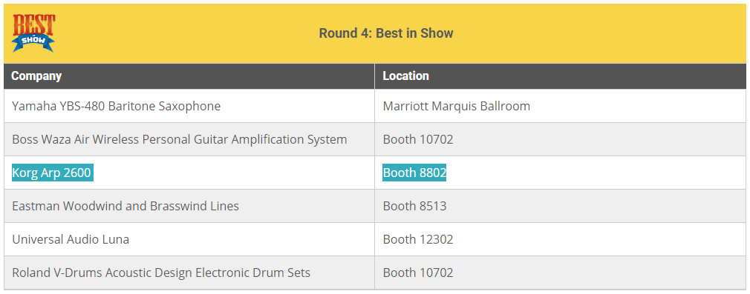The image size is (750, 294).
Task: Click Yamaha YBS-480 Baritone Saxophone entry
Action: point(117,106)
